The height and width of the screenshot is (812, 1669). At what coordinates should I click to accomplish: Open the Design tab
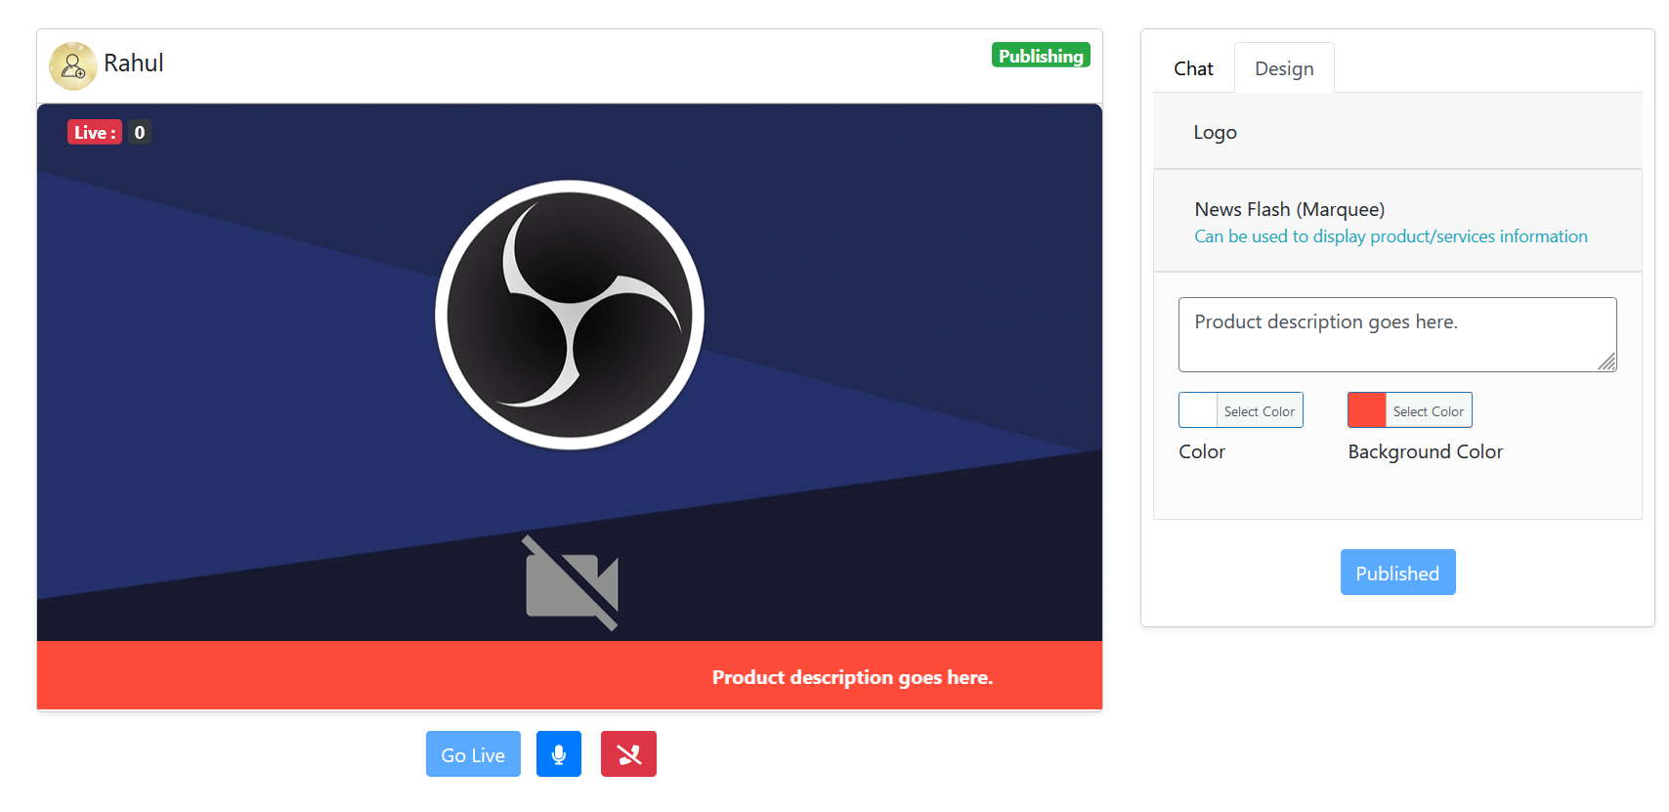click(1284, 68)
